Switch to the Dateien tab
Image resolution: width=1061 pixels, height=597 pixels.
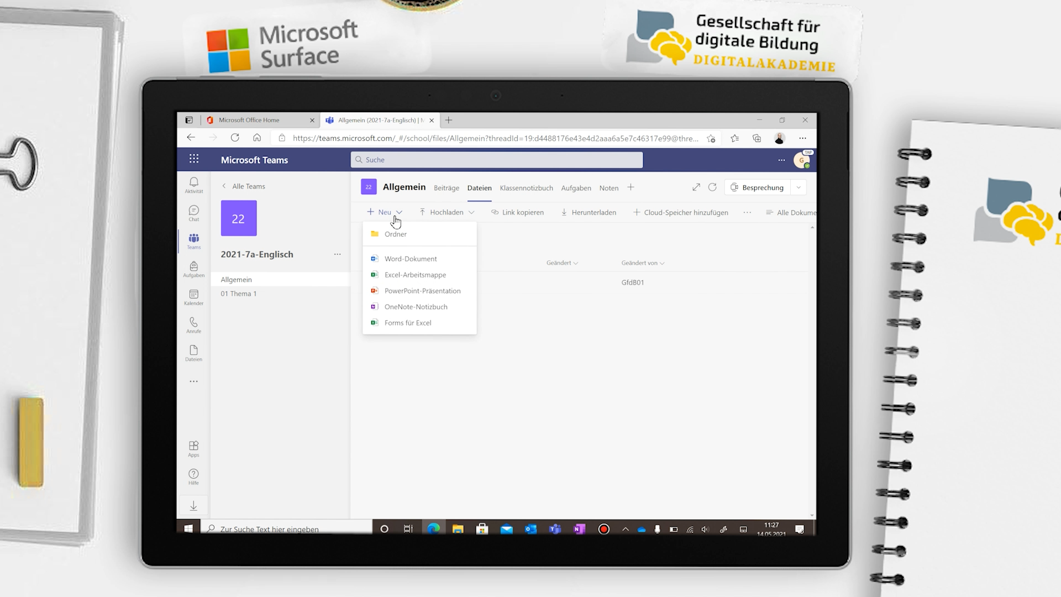479,188
